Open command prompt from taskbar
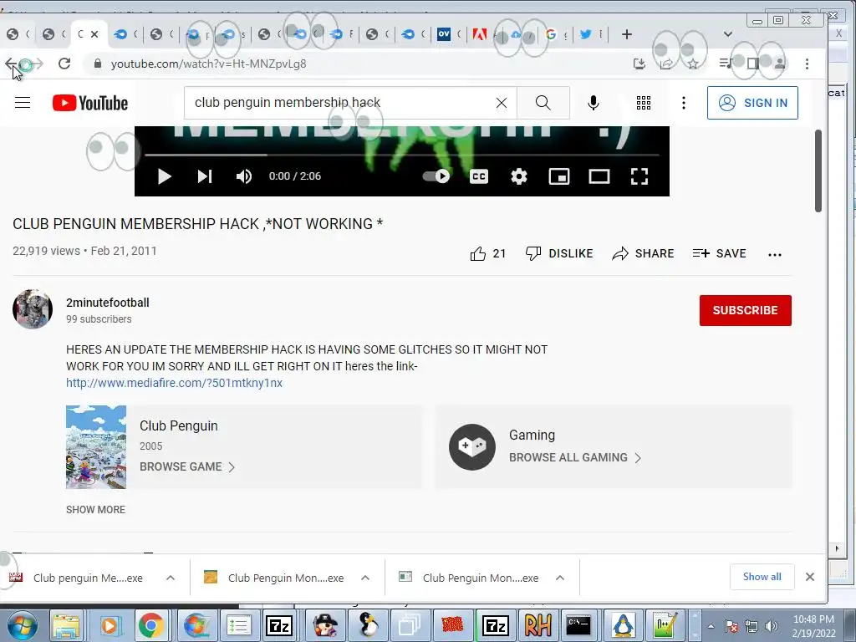The height and width of the screenshot is (642, 856). click(578, 625)
